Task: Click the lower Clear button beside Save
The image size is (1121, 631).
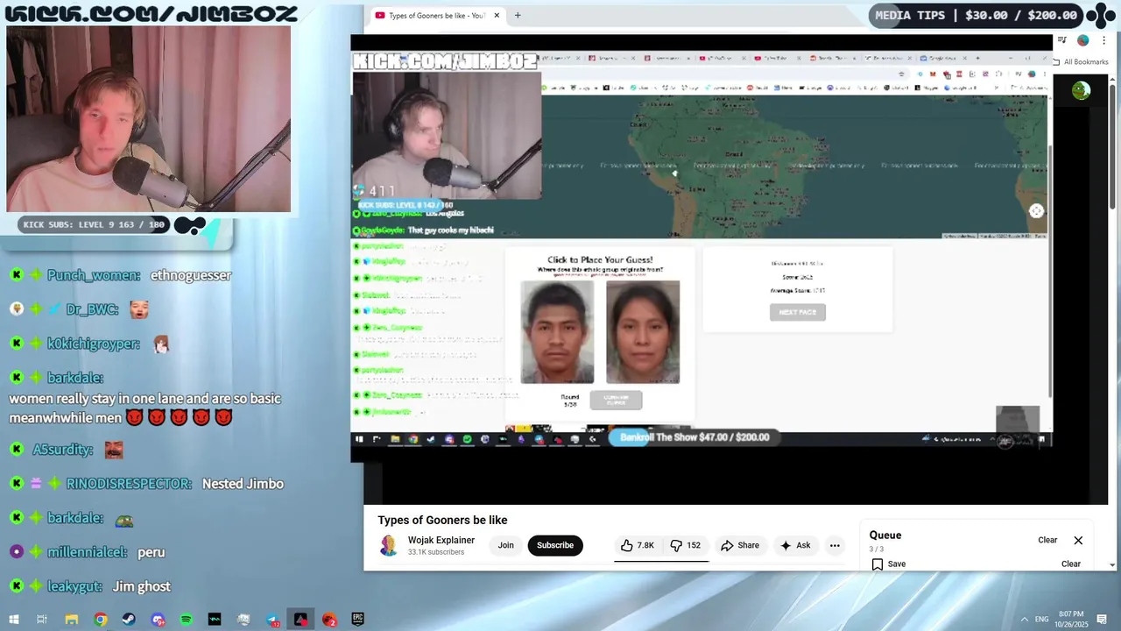Action: coord(1071,564)
